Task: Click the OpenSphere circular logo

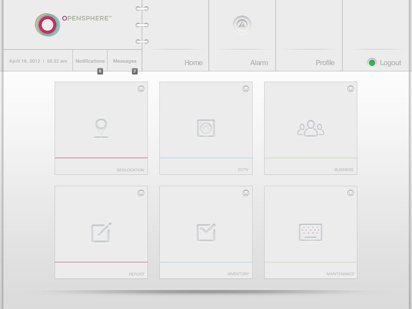Action: [47, 25]
